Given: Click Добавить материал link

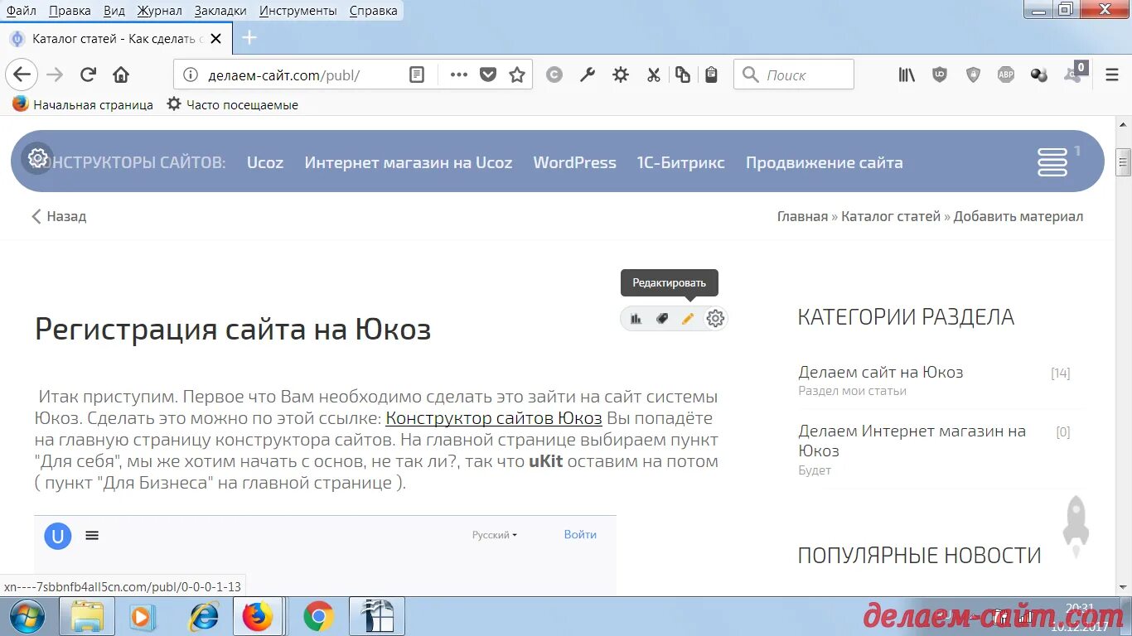Looking at the screenshot, I should 1018,216.
